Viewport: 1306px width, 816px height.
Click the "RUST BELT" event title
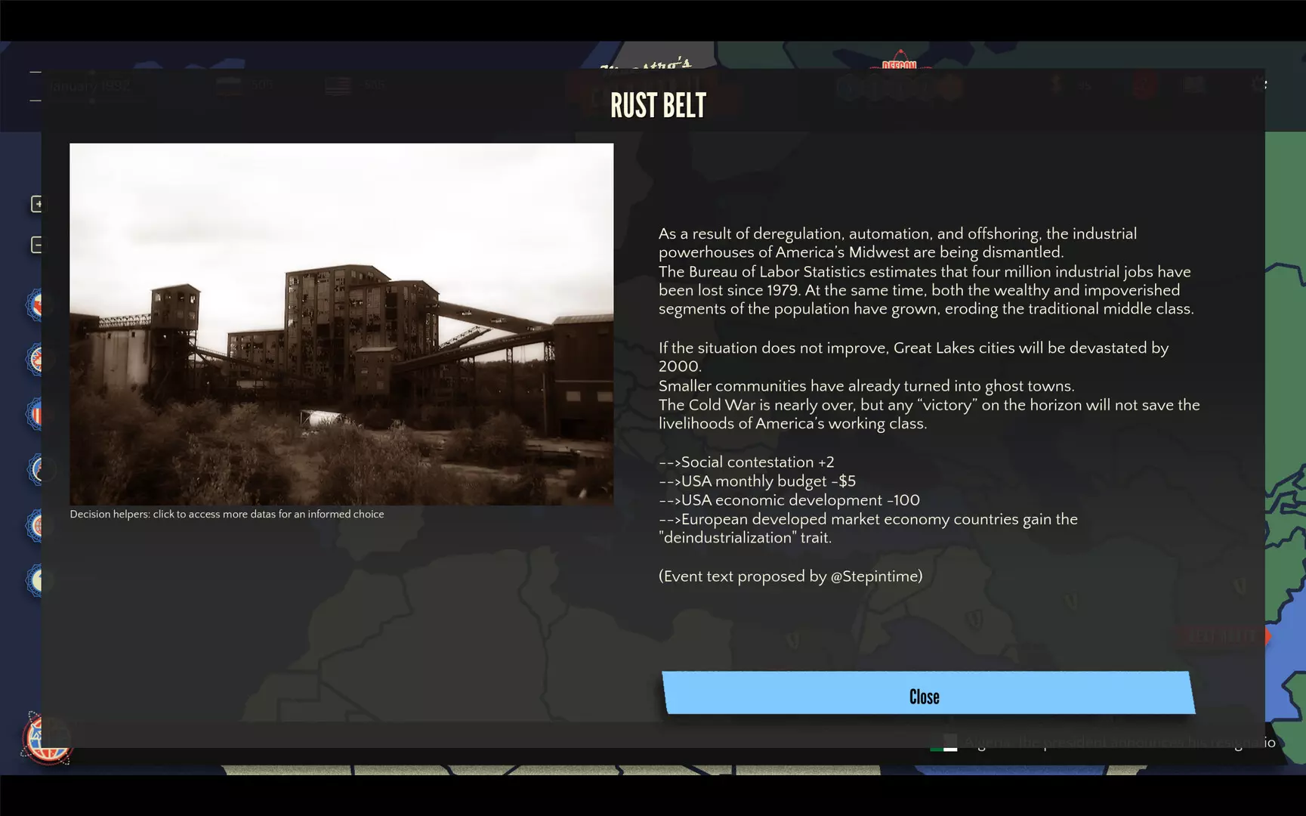coord(658,106)
